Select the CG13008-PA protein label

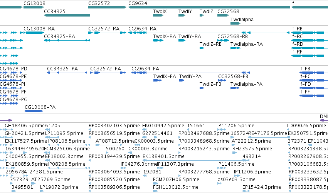[40, 107]
